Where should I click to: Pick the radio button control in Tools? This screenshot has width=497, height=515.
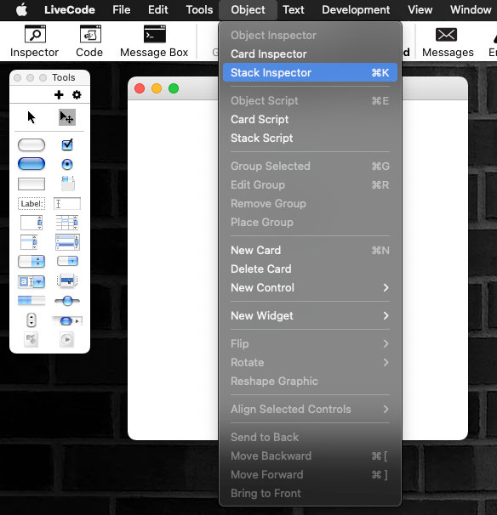(67, 164)
